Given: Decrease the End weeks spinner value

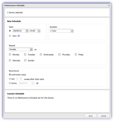Looking at the screenshot, I should tap(21, 80).
